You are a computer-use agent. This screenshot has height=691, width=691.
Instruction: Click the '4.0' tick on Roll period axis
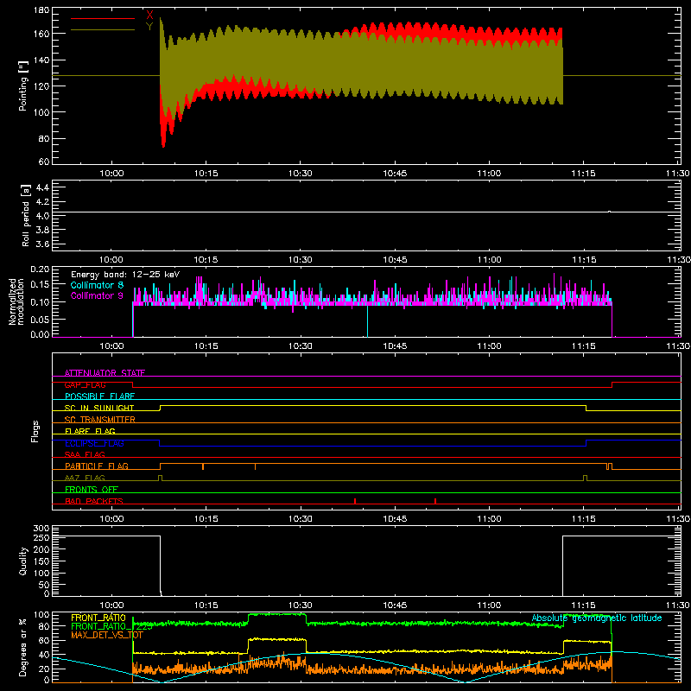42,216
